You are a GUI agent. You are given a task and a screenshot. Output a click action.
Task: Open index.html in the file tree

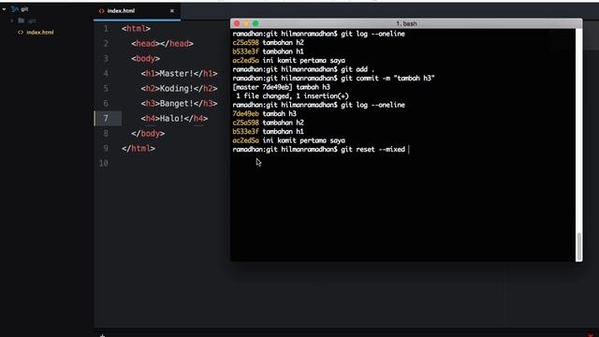40,33
